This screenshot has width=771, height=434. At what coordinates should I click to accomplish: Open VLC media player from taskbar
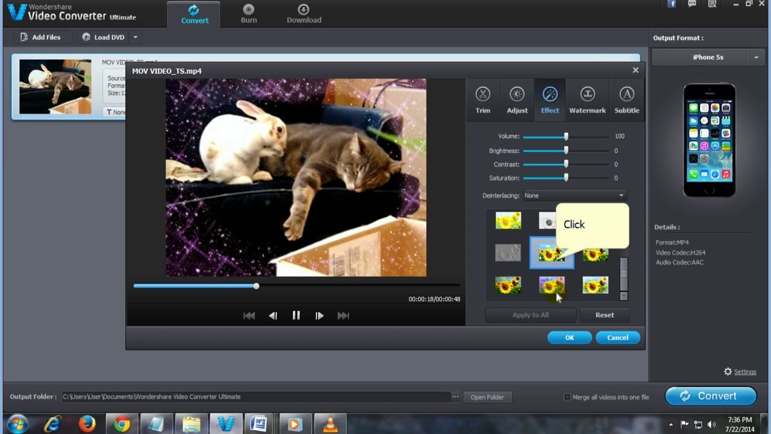(x=330, y=424)
